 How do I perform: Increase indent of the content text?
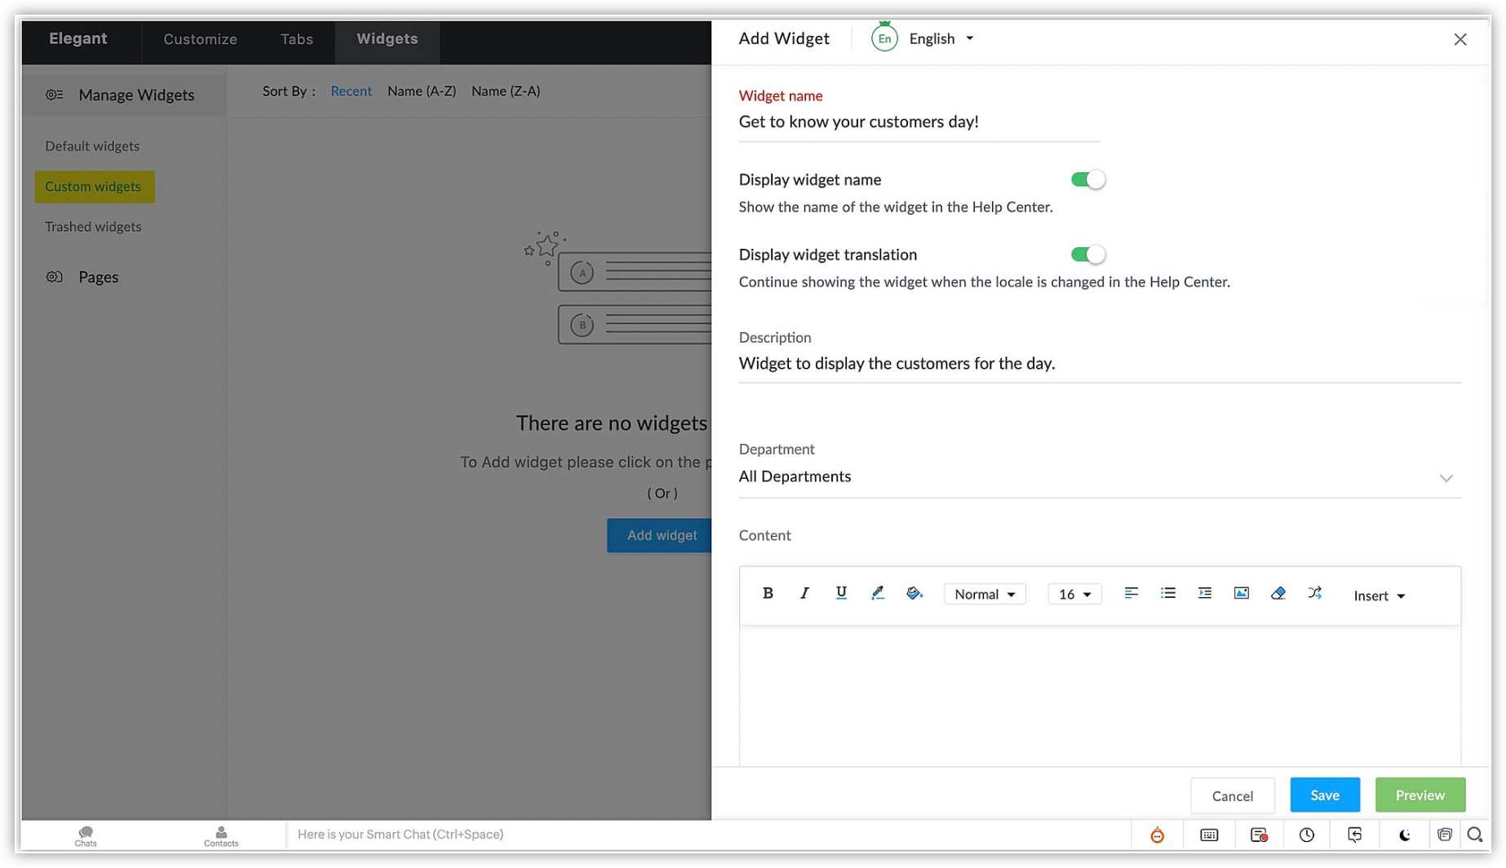pos(1204,594)
